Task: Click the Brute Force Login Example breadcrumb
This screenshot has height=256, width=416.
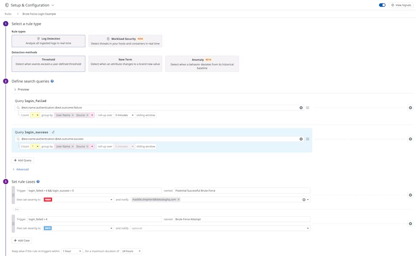Action: click(39, 14)
